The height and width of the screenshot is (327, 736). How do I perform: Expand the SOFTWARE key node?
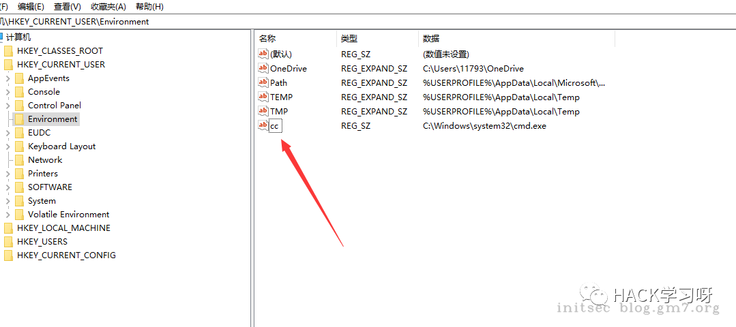pos(8,187)
